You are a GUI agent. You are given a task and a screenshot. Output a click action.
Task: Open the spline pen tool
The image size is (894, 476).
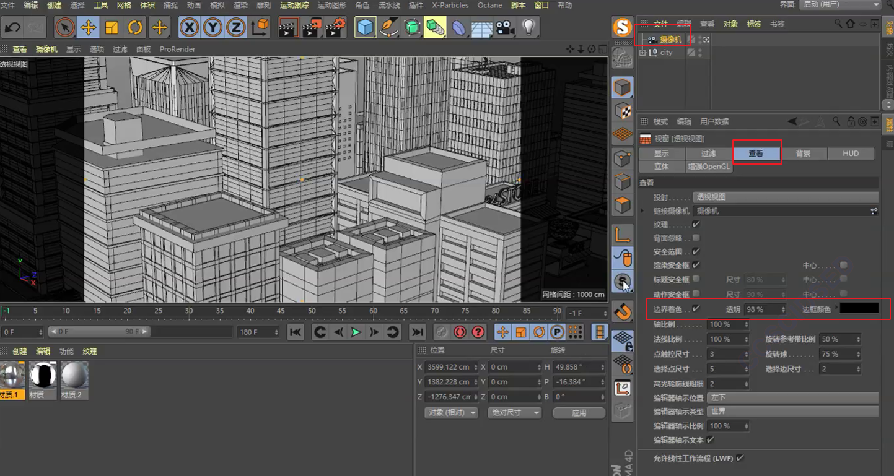click(x=389, y=28)
